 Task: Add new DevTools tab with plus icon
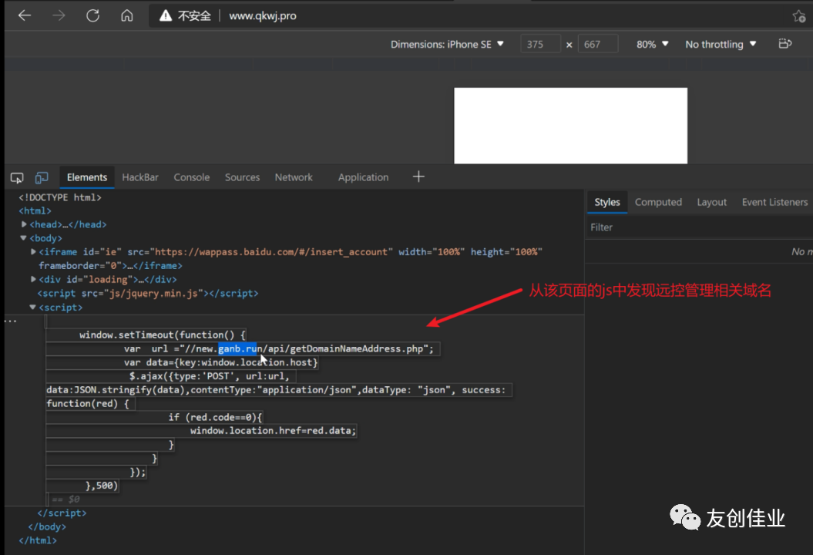418,177
